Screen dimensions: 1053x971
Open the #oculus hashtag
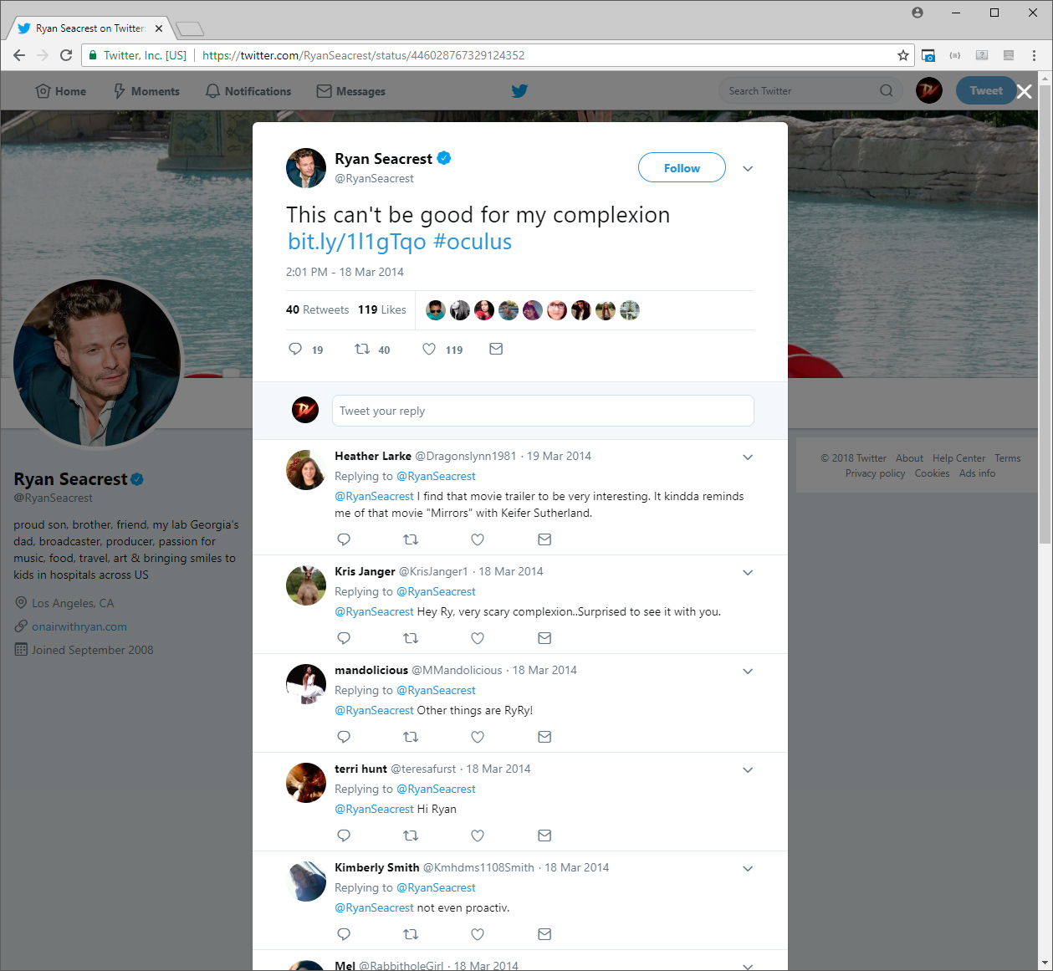coord(473,242)
